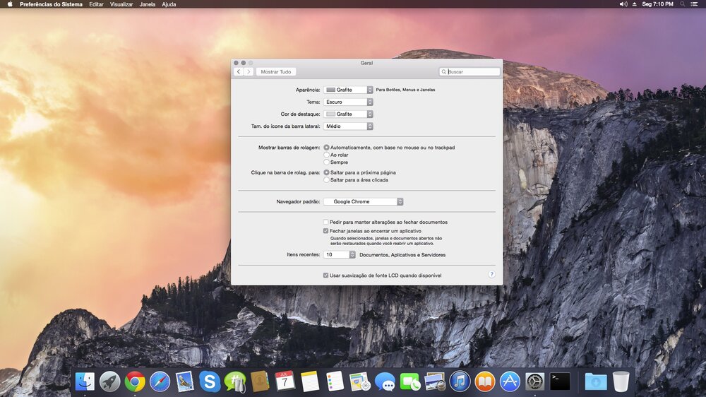Open the Visualizar menu

121,4
